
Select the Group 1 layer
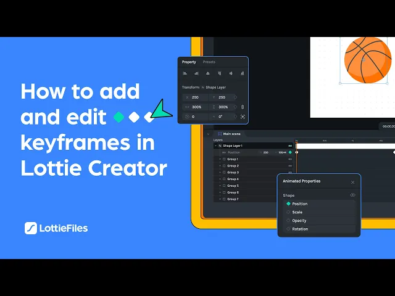click(233, 159)
